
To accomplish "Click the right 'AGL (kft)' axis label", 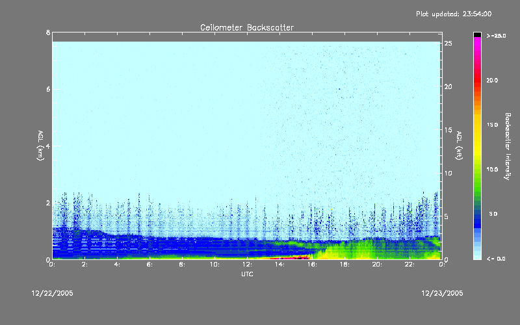I will [459, 146].
